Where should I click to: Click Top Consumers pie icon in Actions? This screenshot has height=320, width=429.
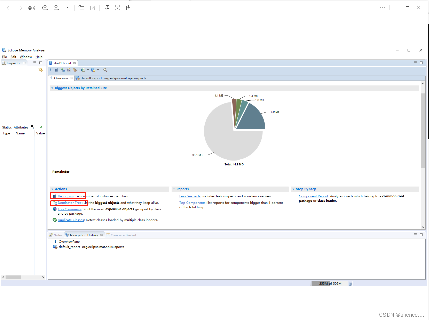55,209
